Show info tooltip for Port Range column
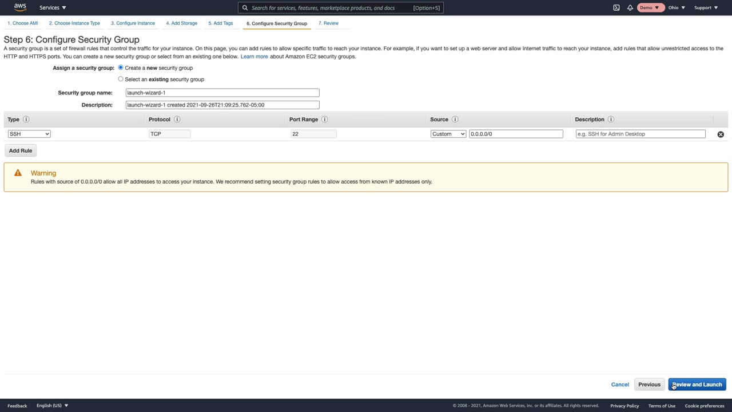This screenshot has width=732, height=412. coord(324,120)
